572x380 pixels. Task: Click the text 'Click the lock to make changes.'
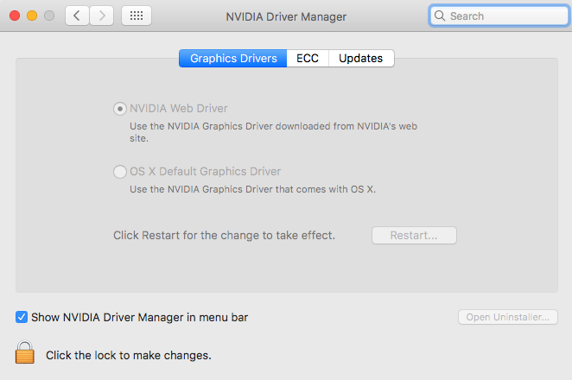(129, 355)
